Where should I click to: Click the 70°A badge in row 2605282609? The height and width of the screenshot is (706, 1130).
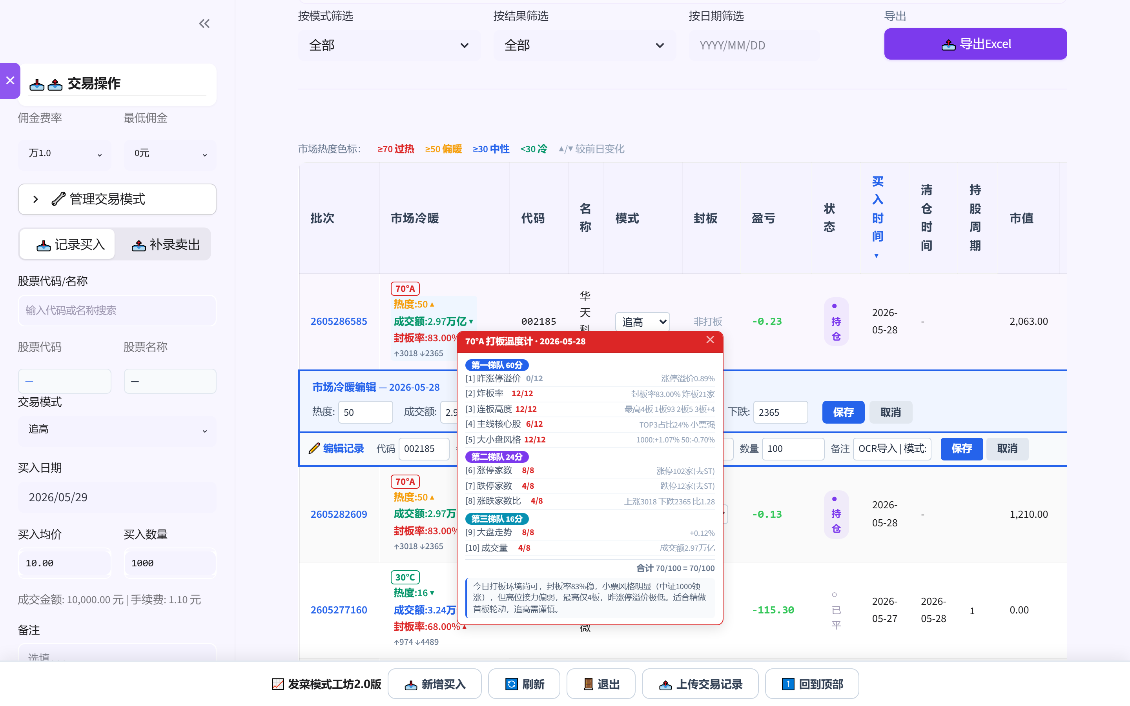405,481
